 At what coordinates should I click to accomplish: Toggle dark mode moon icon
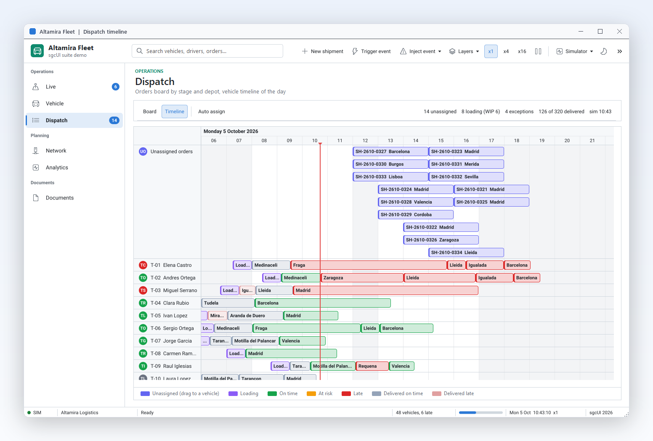(603, 51)
